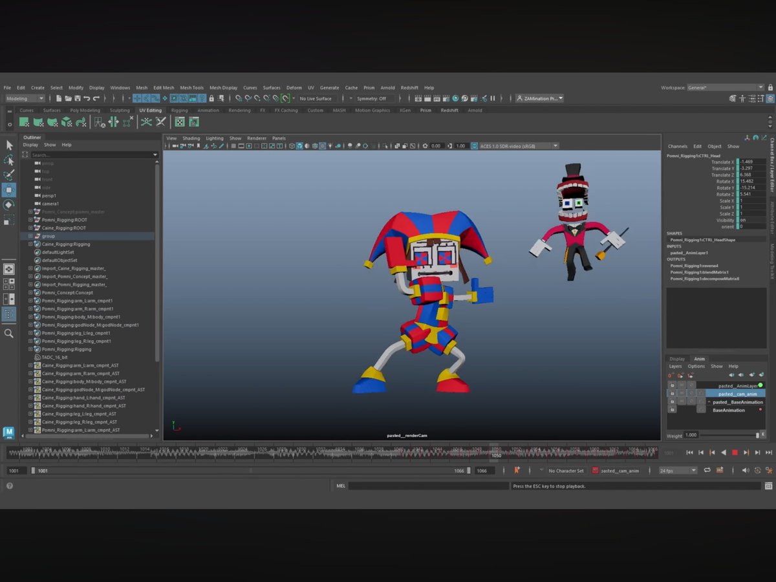Switch to the Display layer tab

click(x=677, y=359)
